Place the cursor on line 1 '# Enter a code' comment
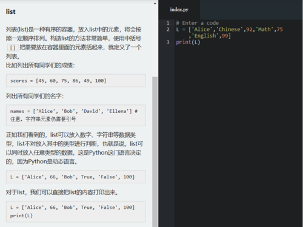 tap(198, 23)
